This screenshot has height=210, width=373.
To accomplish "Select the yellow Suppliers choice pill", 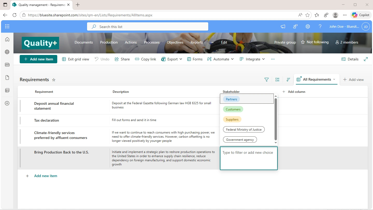I will pyautogui.click(x=232, y=120).
